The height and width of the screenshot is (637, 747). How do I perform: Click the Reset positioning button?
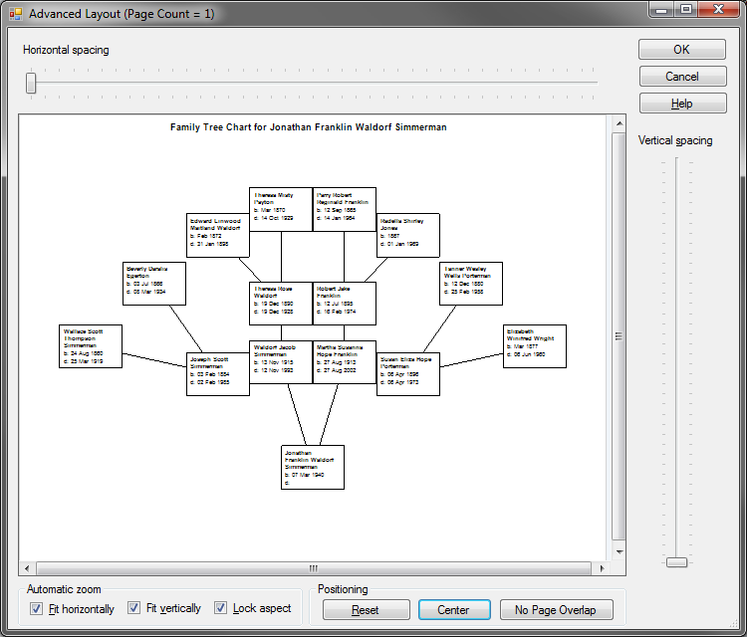(x=366, y=610)
